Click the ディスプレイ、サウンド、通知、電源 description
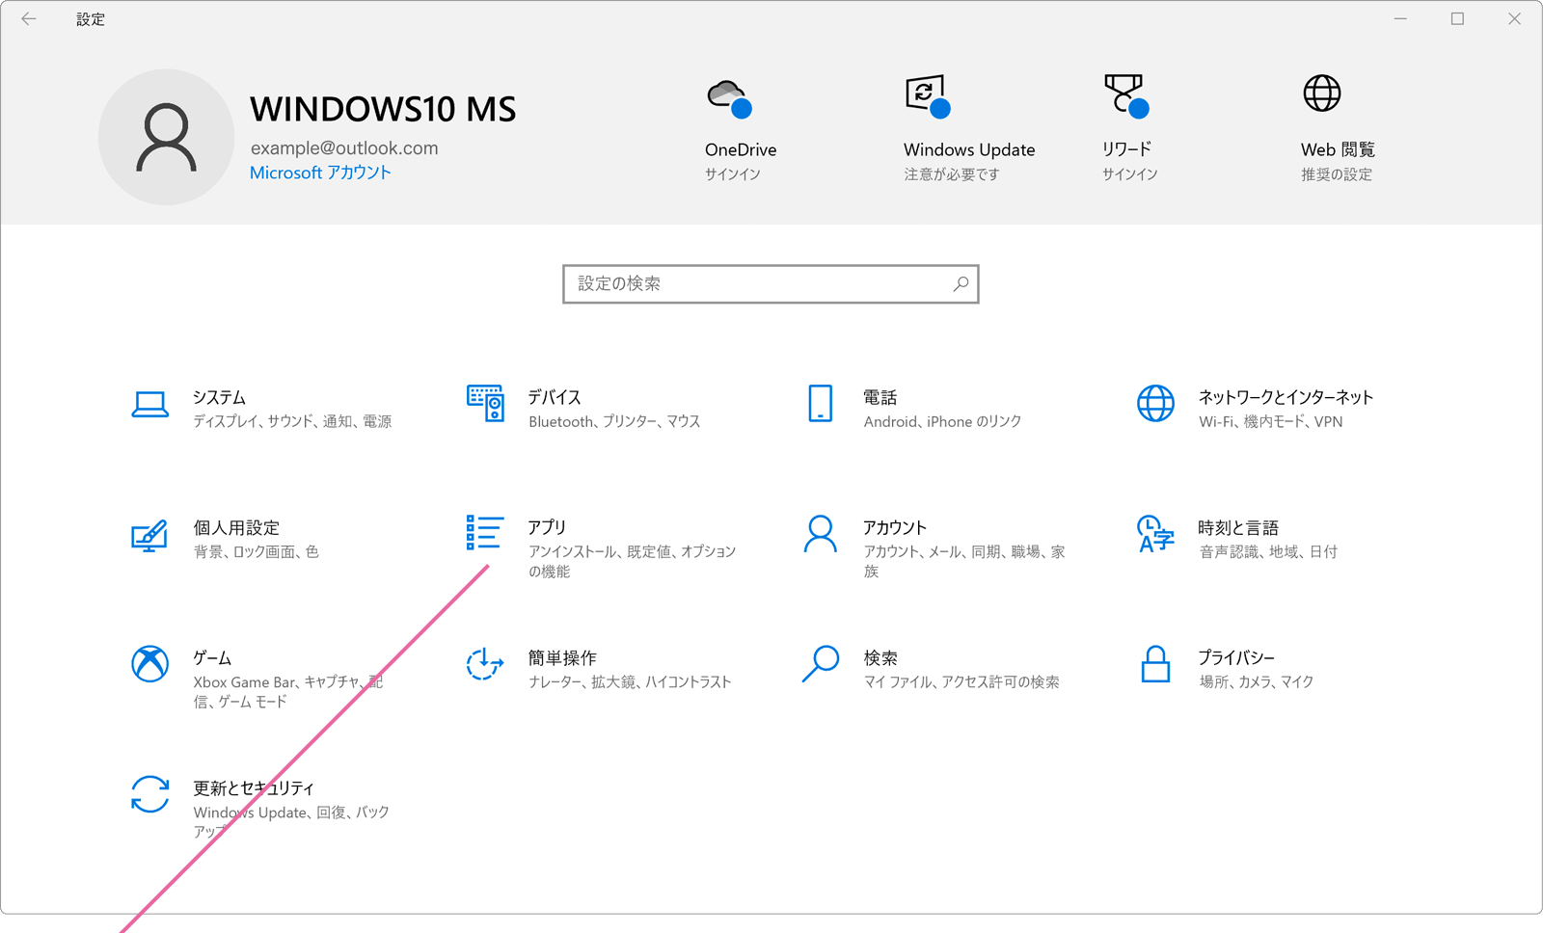Screen dimensions: 1543x933 tap(292, 421)
